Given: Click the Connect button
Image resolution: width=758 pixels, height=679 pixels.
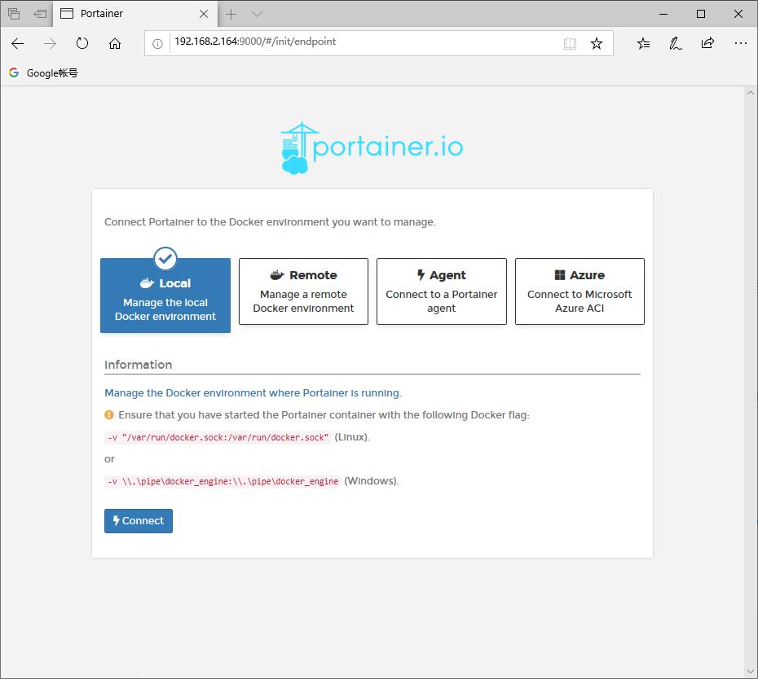Looking at the screenshot, I should coord(139,521).
